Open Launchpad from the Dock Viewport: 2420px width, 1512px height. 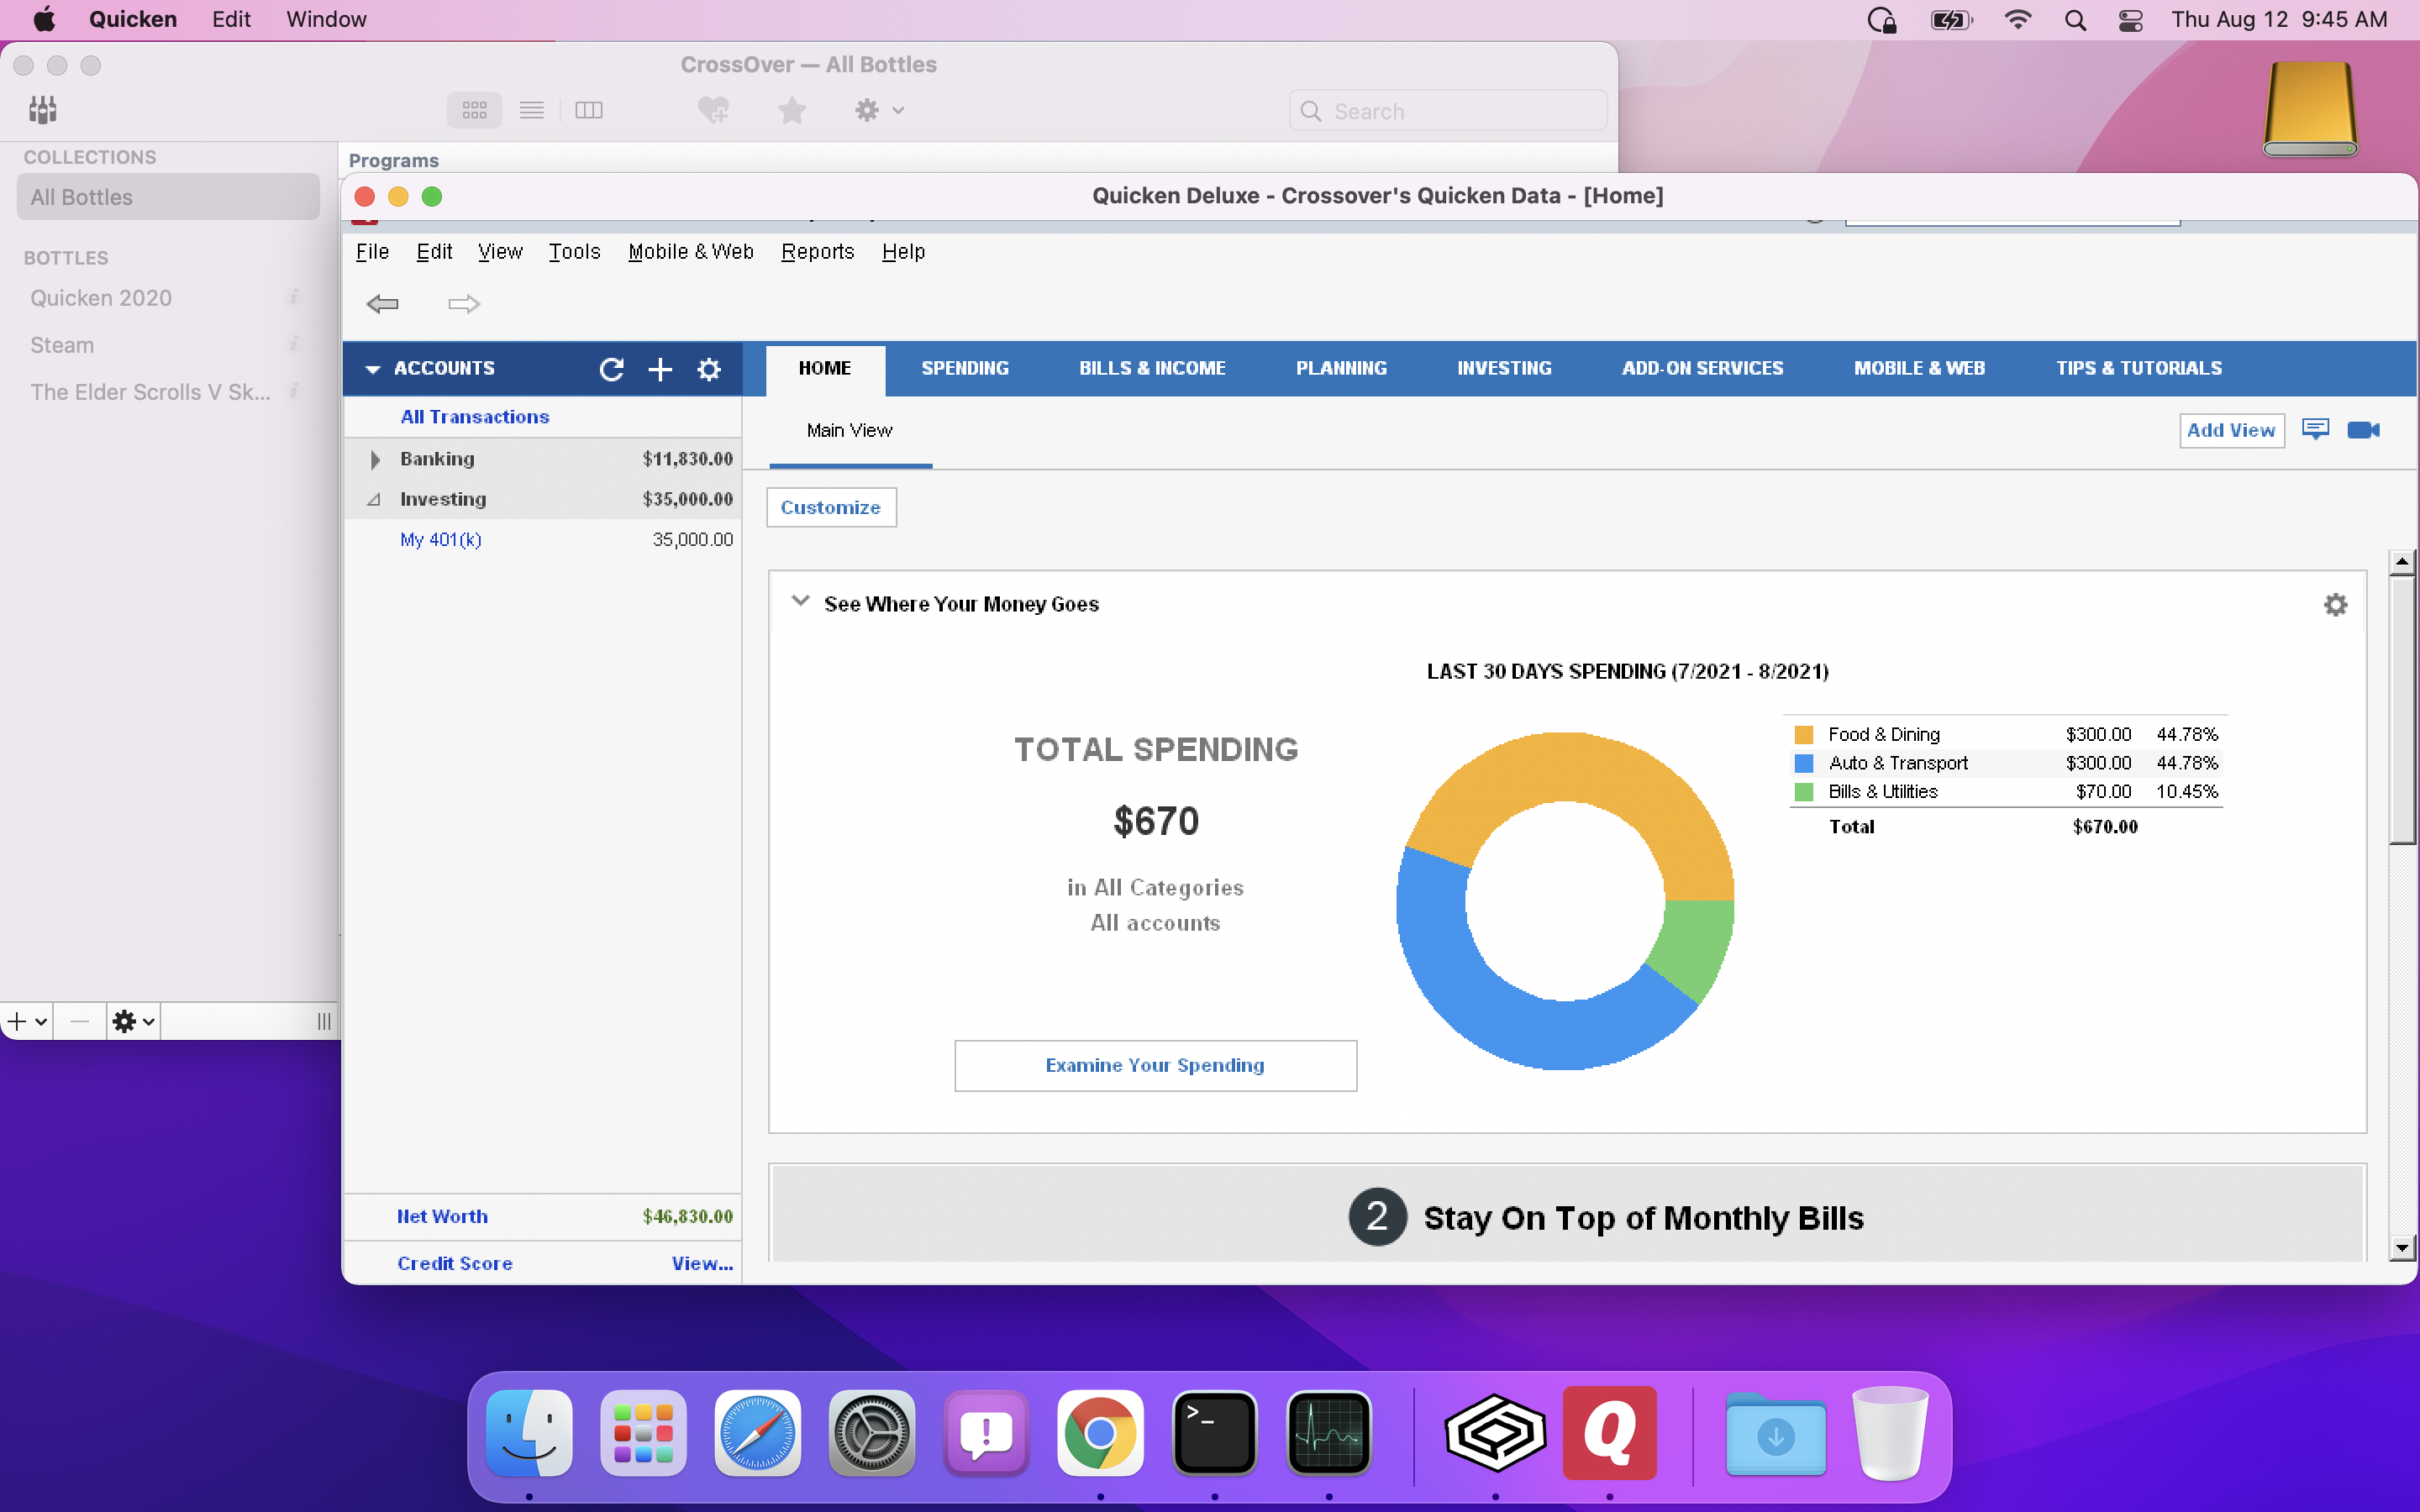[x=643, y=1433]
